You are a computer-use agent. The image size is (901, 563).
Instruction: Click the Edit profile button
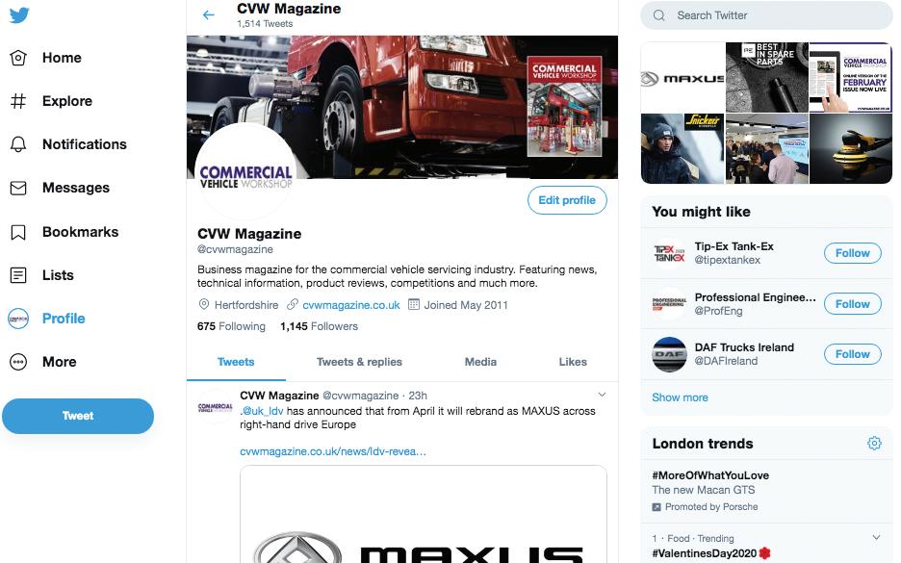pyautogui.click(x=567, y=200)
